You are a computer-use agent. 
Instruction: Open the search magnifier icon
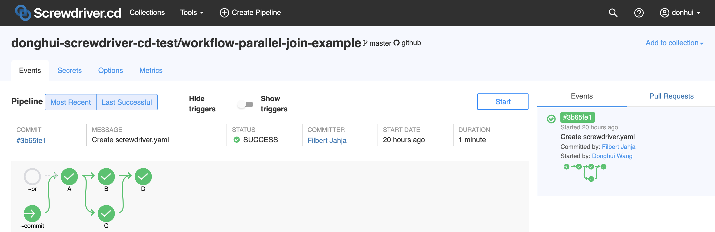pyautogui.click(x=613, y=13)
